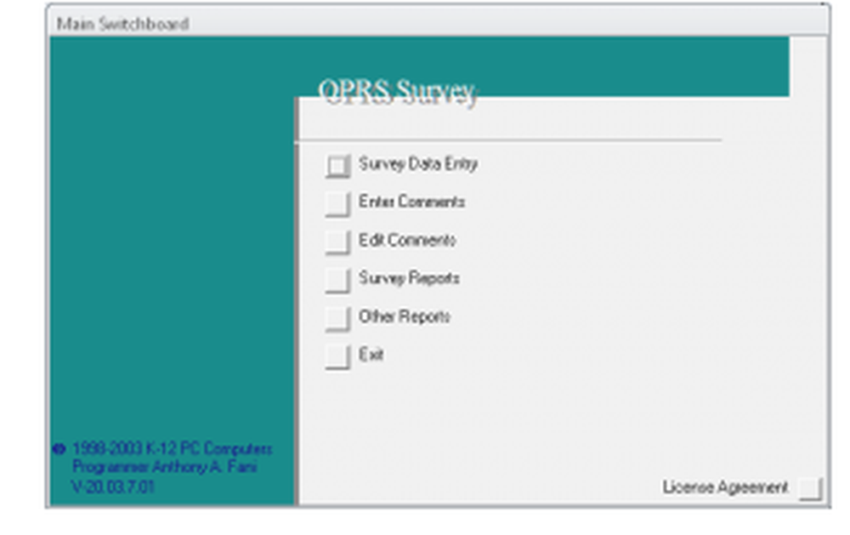Select the 'Enter Comments' label text
Image resolution: width=850 pixels, height=535 pixels.
point(411,202)
